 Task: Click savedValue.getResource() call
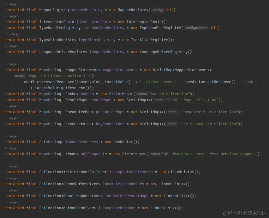(209, 82)
